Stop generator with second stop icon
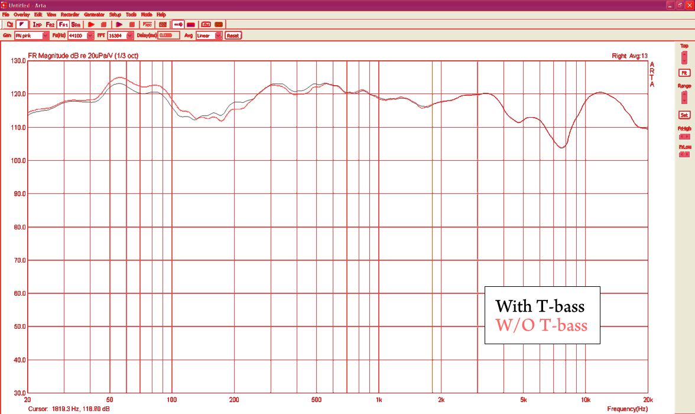This screenshot has width=695, height=414. (x=132, y=24)
